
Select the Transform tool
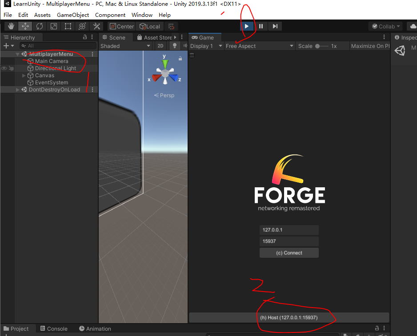(x=82, y=26)
